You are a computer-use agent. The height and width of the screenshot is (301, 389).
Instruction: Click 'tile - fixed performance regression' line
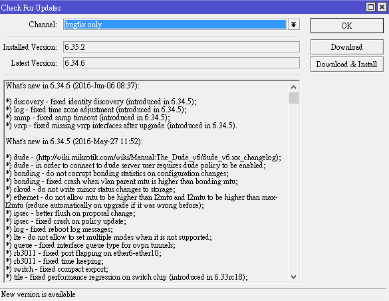tap(127, 276)
